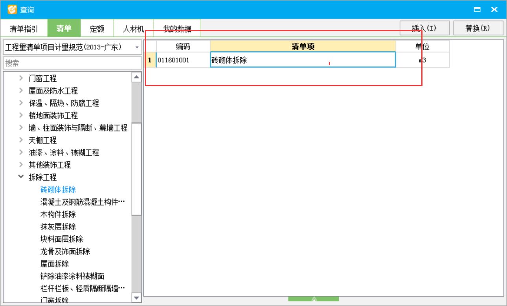Click the 编码 column header

coord(183,46)
